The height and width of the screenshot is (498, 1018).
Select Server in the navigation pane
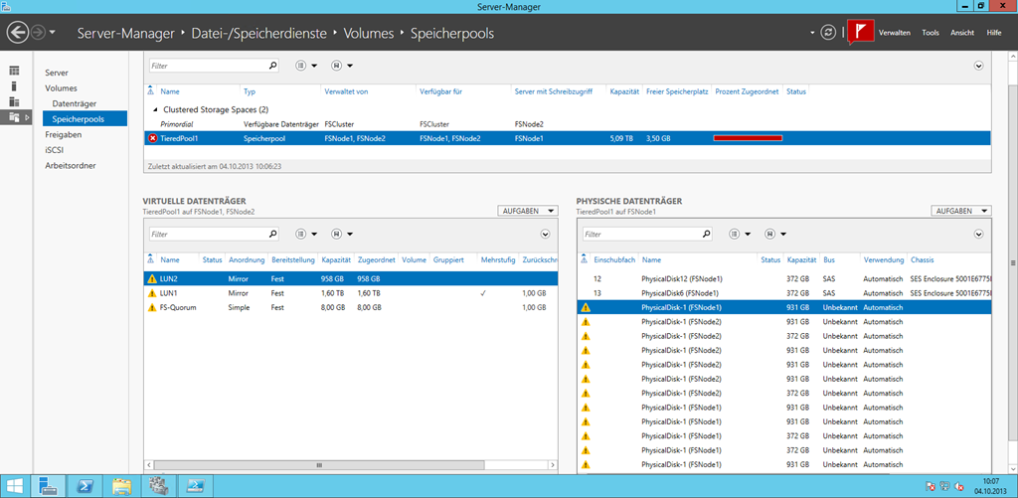[57, 73]
